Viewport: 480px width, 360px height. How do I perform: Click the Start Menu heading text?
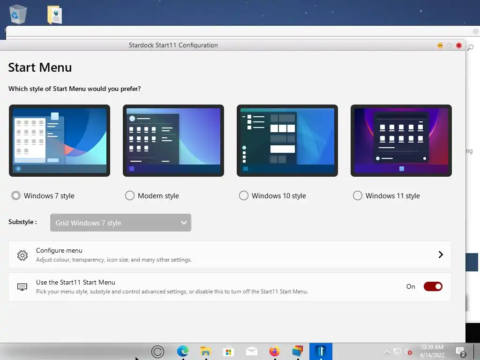coord(40,67)
